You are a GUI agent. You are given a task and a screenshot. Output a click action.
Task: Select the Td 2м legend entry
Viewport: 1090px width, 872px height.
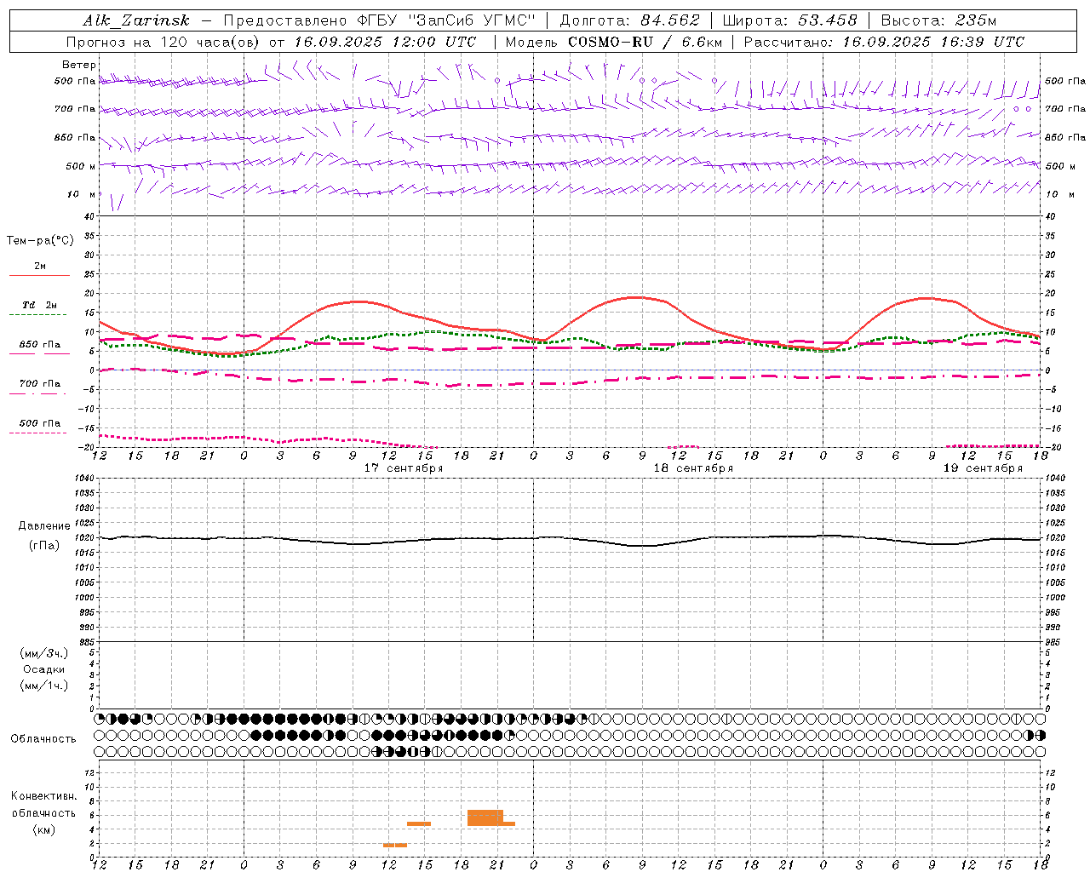click(39, 305)
